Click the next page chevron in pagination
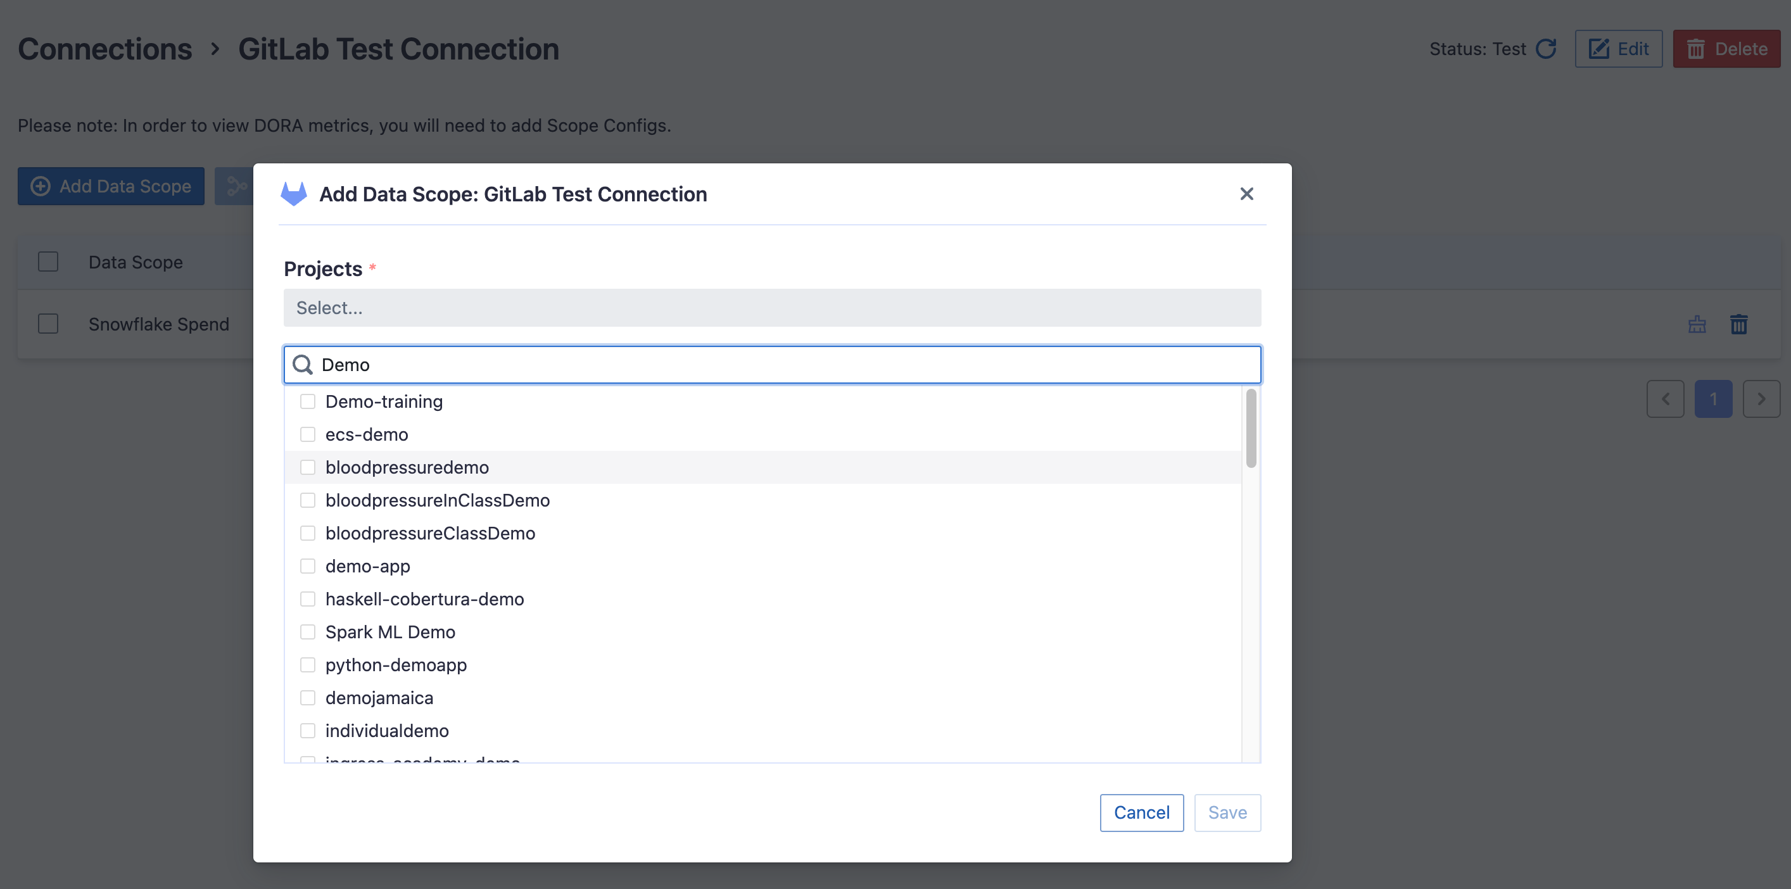Viewport: 1791px width, 889px height. tap(1762, 398)
